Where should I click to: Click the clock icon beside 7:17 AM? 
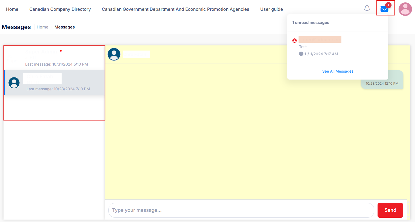pyautogui.click(x=301, y=54)
